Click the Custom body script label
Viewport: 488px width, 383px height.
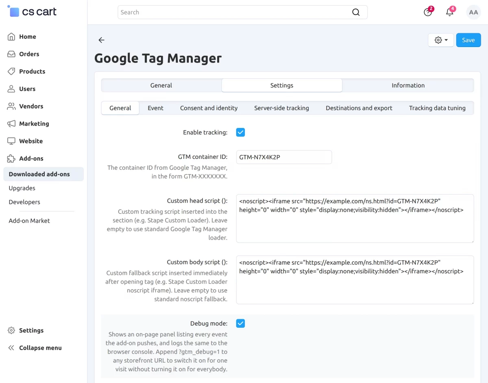[x=197, y=262]
